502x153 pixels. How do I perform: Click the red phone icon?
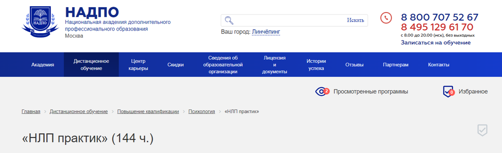(x=386, y=18)
